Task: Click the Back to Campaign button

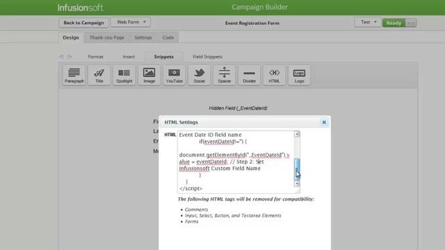Action: point(83,23)
